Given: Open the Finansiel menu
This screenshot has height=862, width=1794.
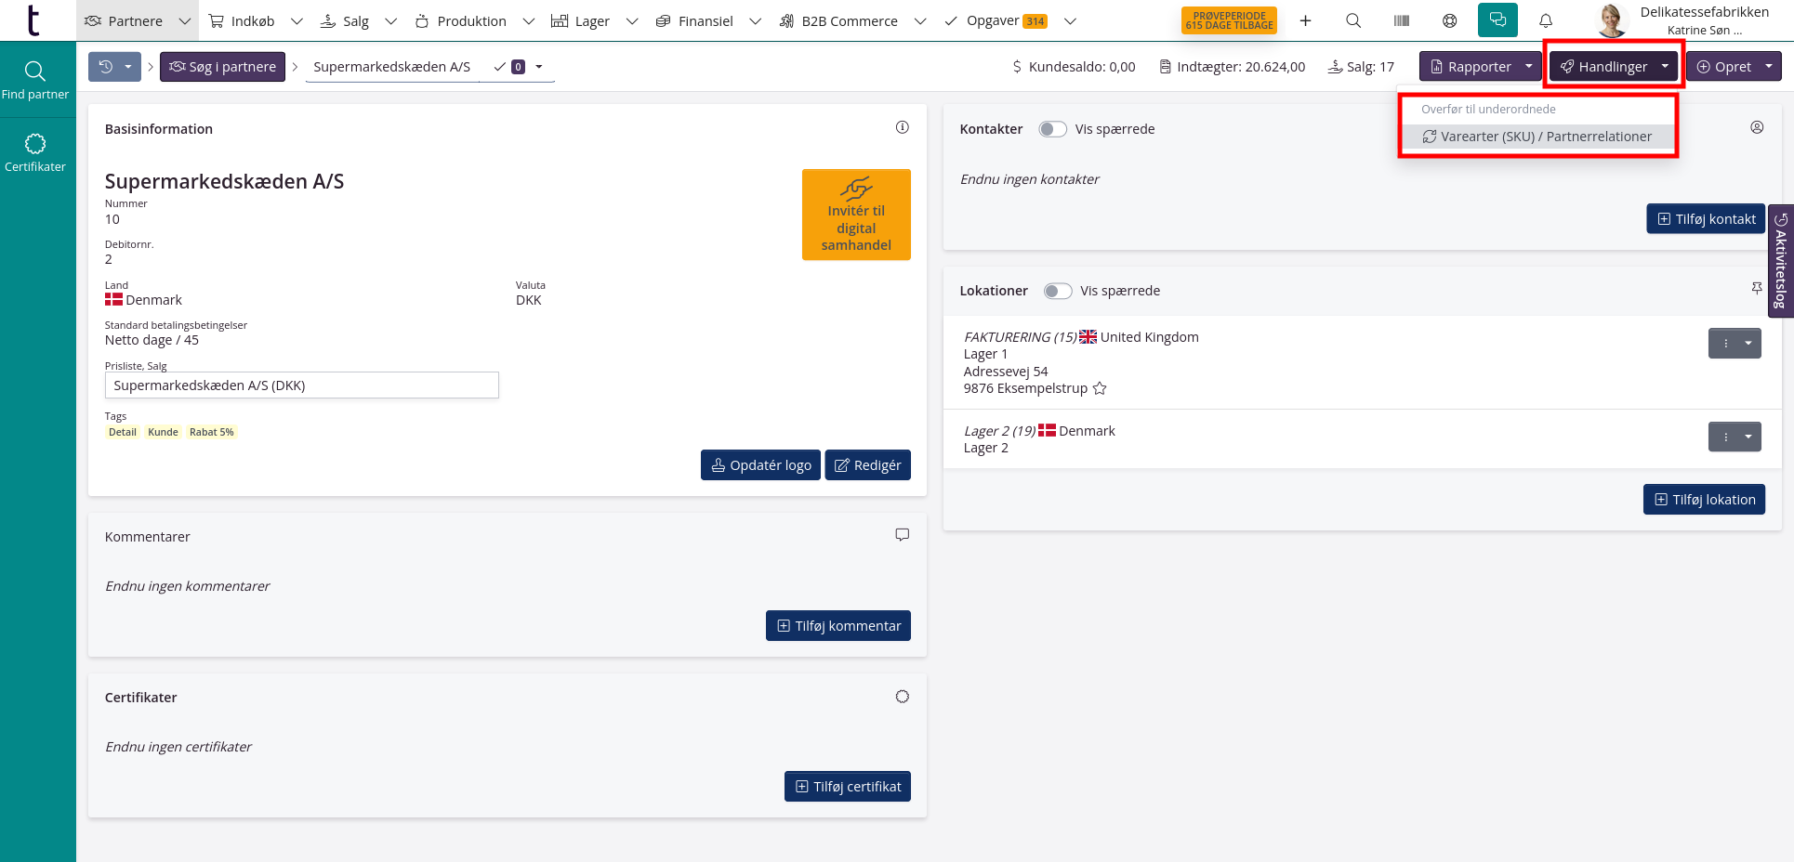Looking at the screenshot, I should click(x=705, y=20).
